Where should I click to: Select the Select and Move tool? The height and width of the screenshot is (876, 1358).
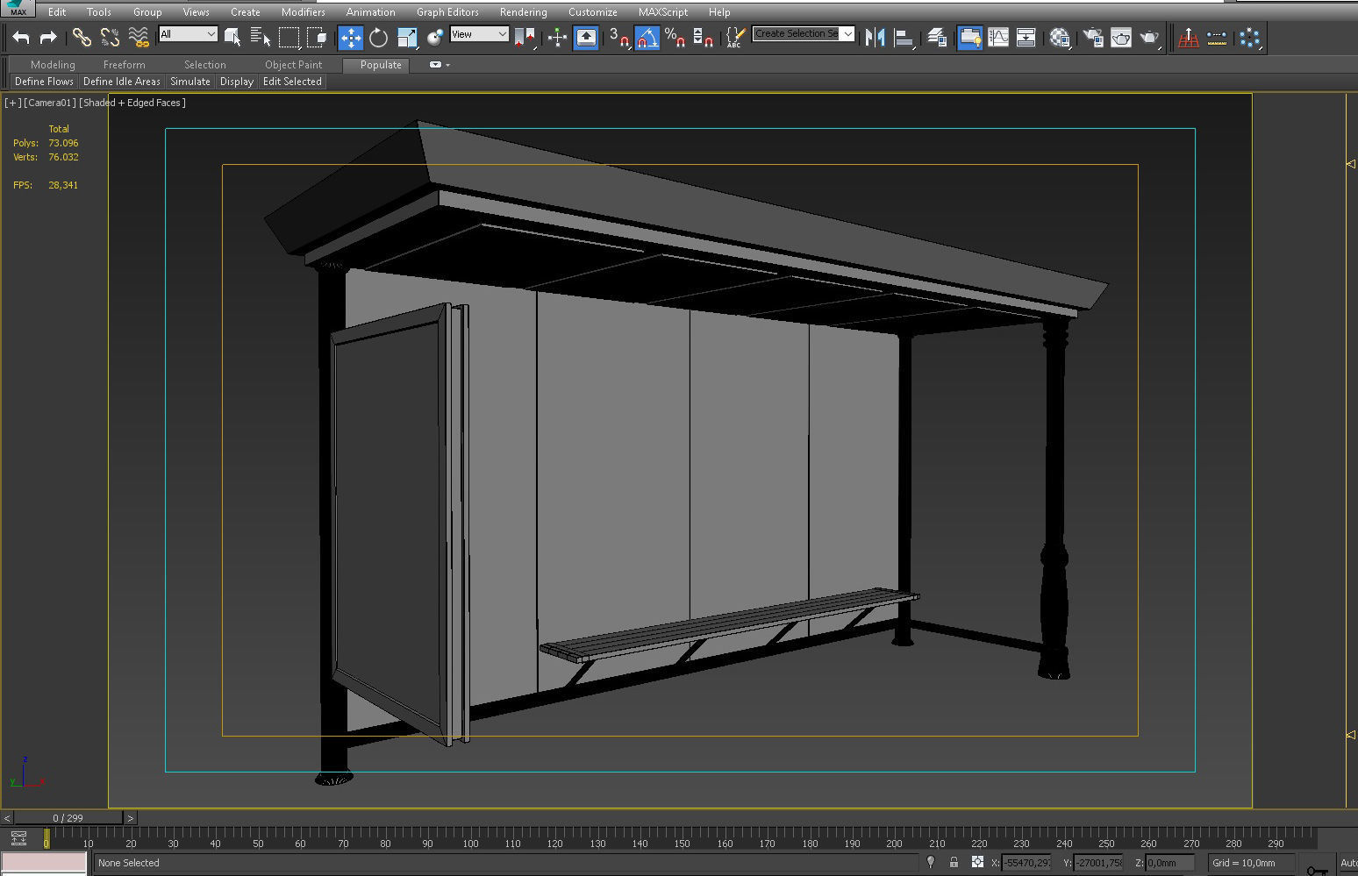tap(351, 37)
